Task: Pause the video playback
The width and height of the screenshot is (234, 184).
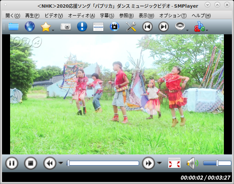Action: point(12,163)
